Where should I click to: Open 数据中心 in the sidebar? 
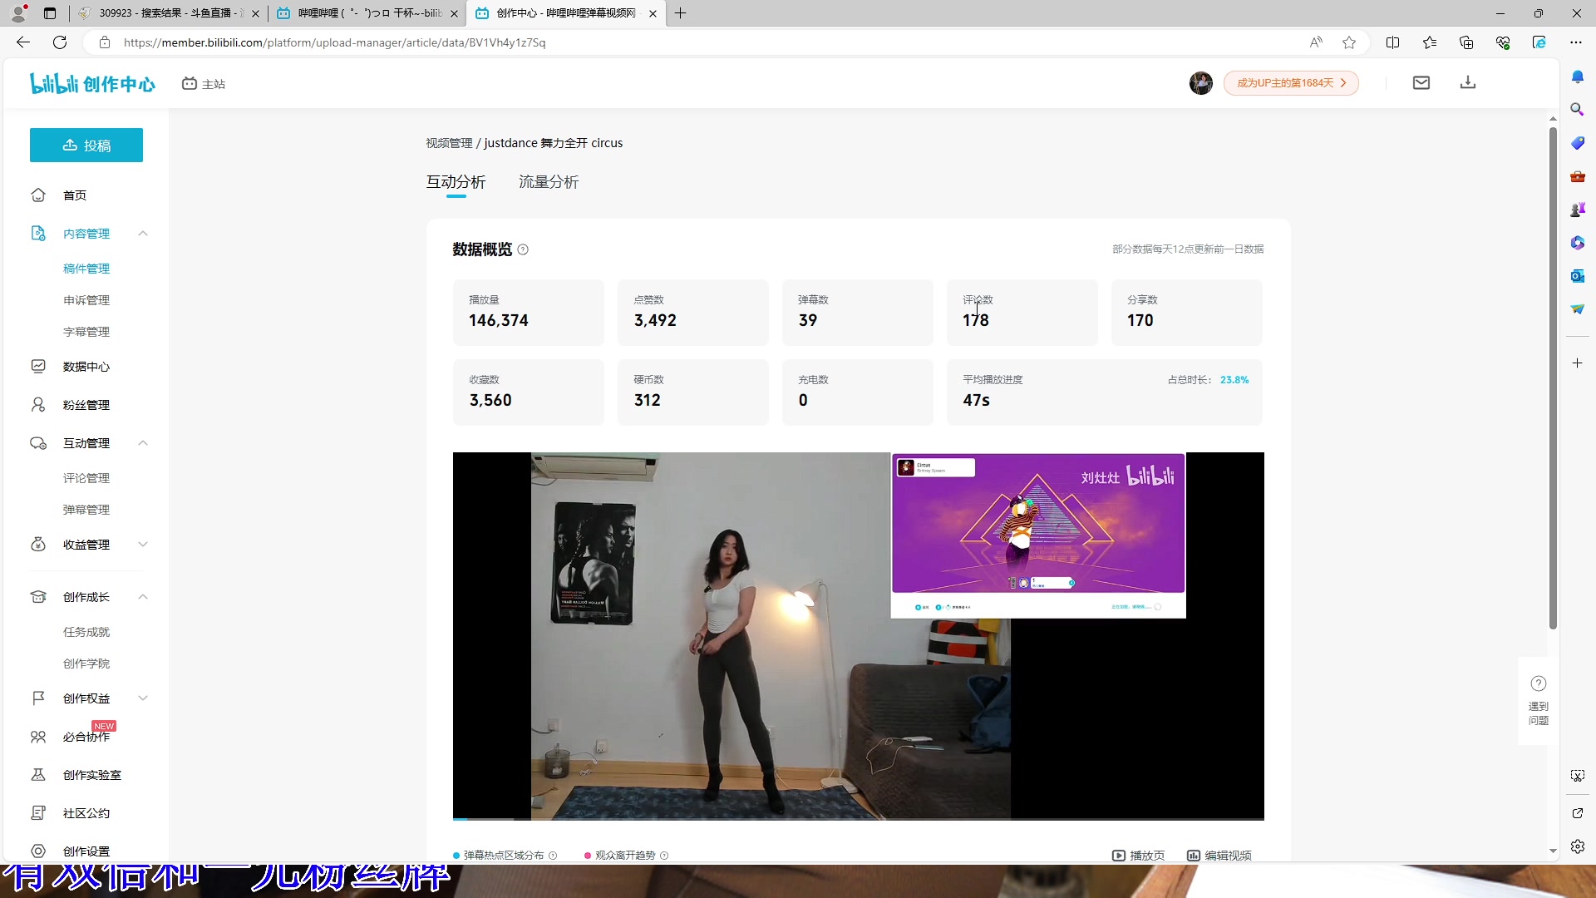click(86, 367)
